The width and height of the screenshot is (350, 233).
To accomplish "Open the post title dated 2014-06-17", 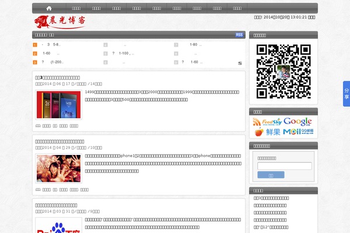I will click(x=57, y=77).
